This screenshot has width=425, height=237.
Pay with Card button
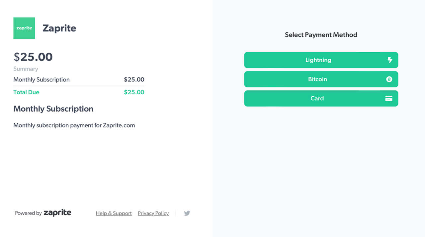click(x=321, y=98)
